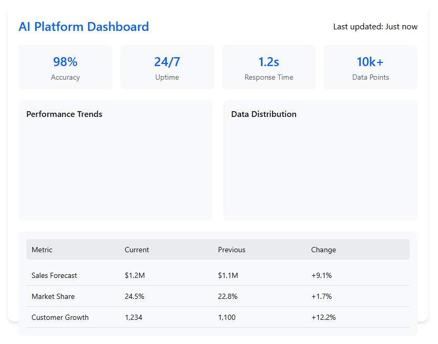Select the 24/7 Uptime stat card

point(167,67)
